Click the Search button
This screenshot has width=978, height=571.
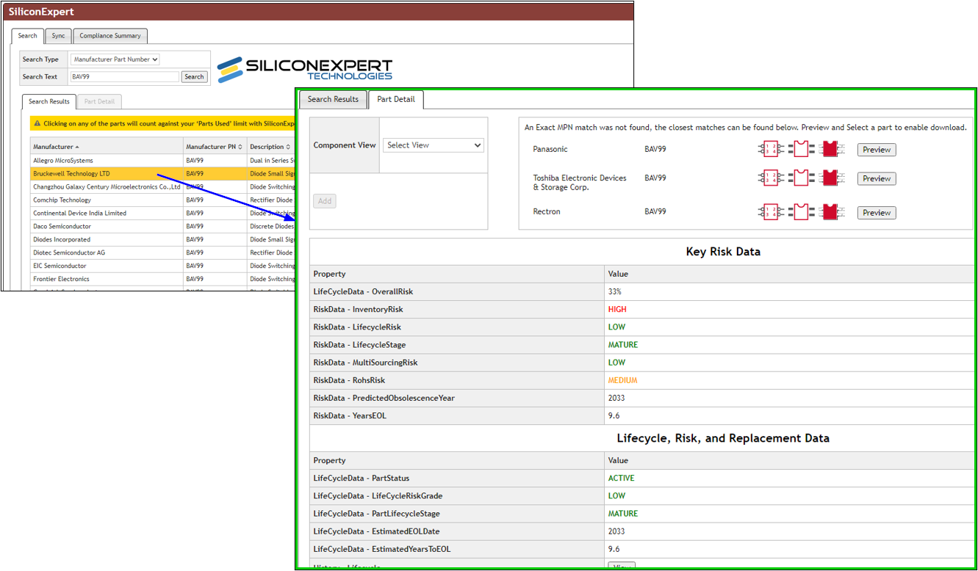click(194, 76)
